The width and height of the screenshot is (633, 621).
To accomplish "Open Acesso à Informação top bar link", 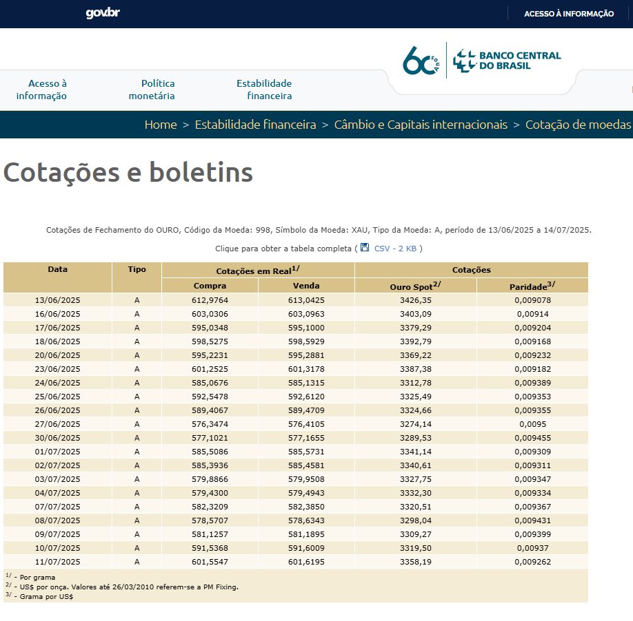I will pyautogui.click(x=569, y=14).
